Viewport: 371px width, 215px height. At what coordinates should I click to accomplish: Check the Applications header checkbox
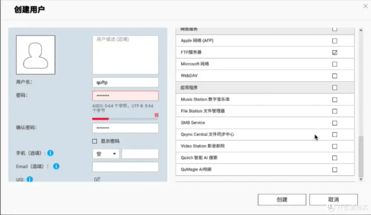tap(335, 88)
